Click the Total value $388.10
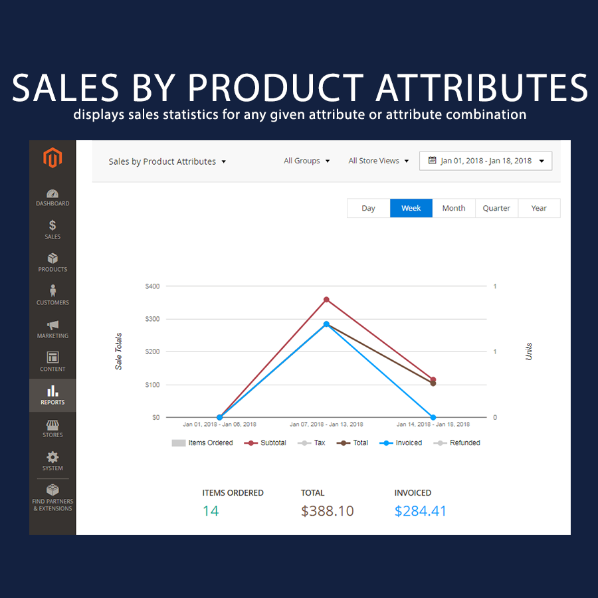This screenshot has width=598, height=598. pyautogui.click(x=327, y=511)
